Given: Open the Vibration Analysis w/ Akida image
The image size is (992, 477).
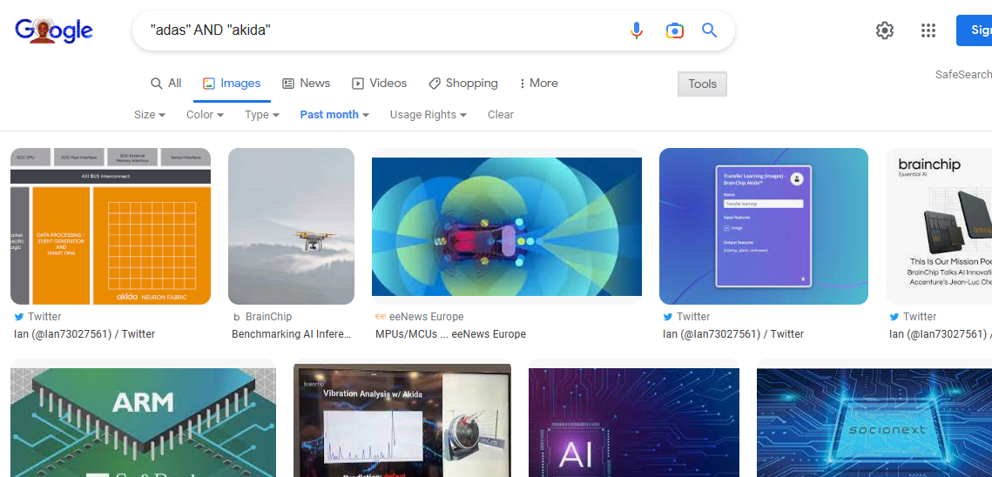Looking at the screenshot, I should (x=402, y=422).
